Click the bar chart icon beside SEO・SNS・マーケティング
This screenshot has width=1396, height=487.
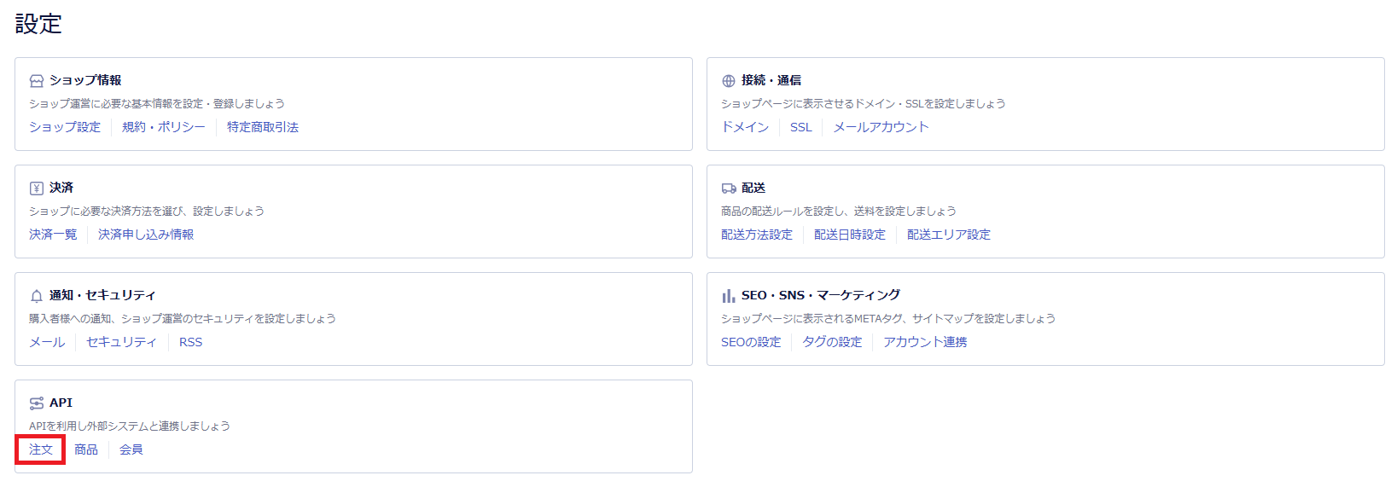pyautogui.click(x=729, y=296)
